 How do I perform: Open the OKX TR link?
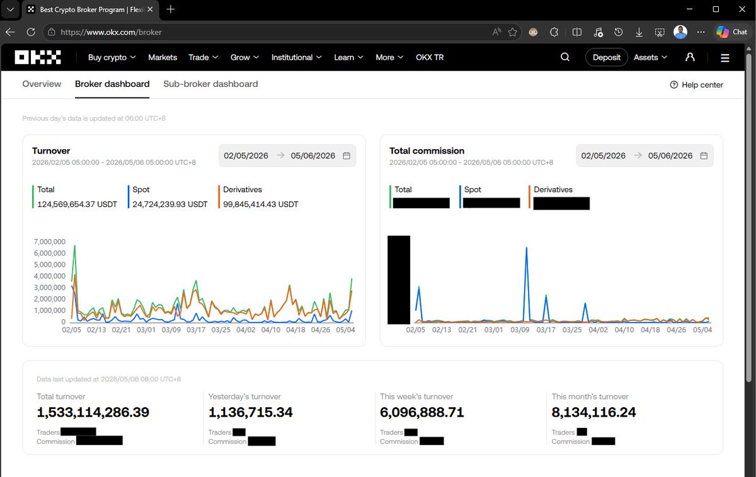(x=430, y=57)
